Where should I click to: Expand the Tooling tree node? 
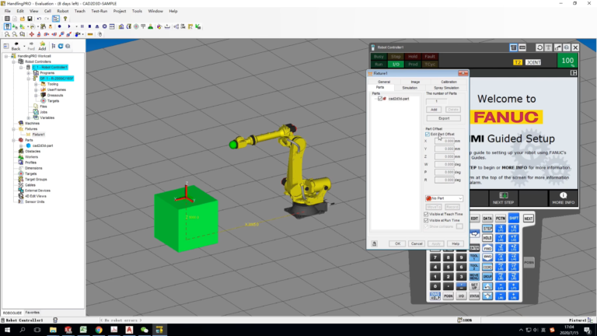point(36,84)
